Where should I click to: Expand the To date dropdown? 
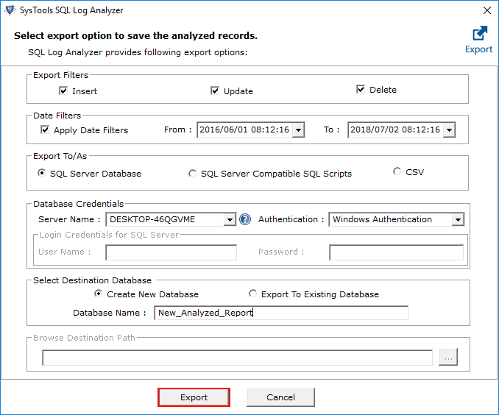coord(448,130)
